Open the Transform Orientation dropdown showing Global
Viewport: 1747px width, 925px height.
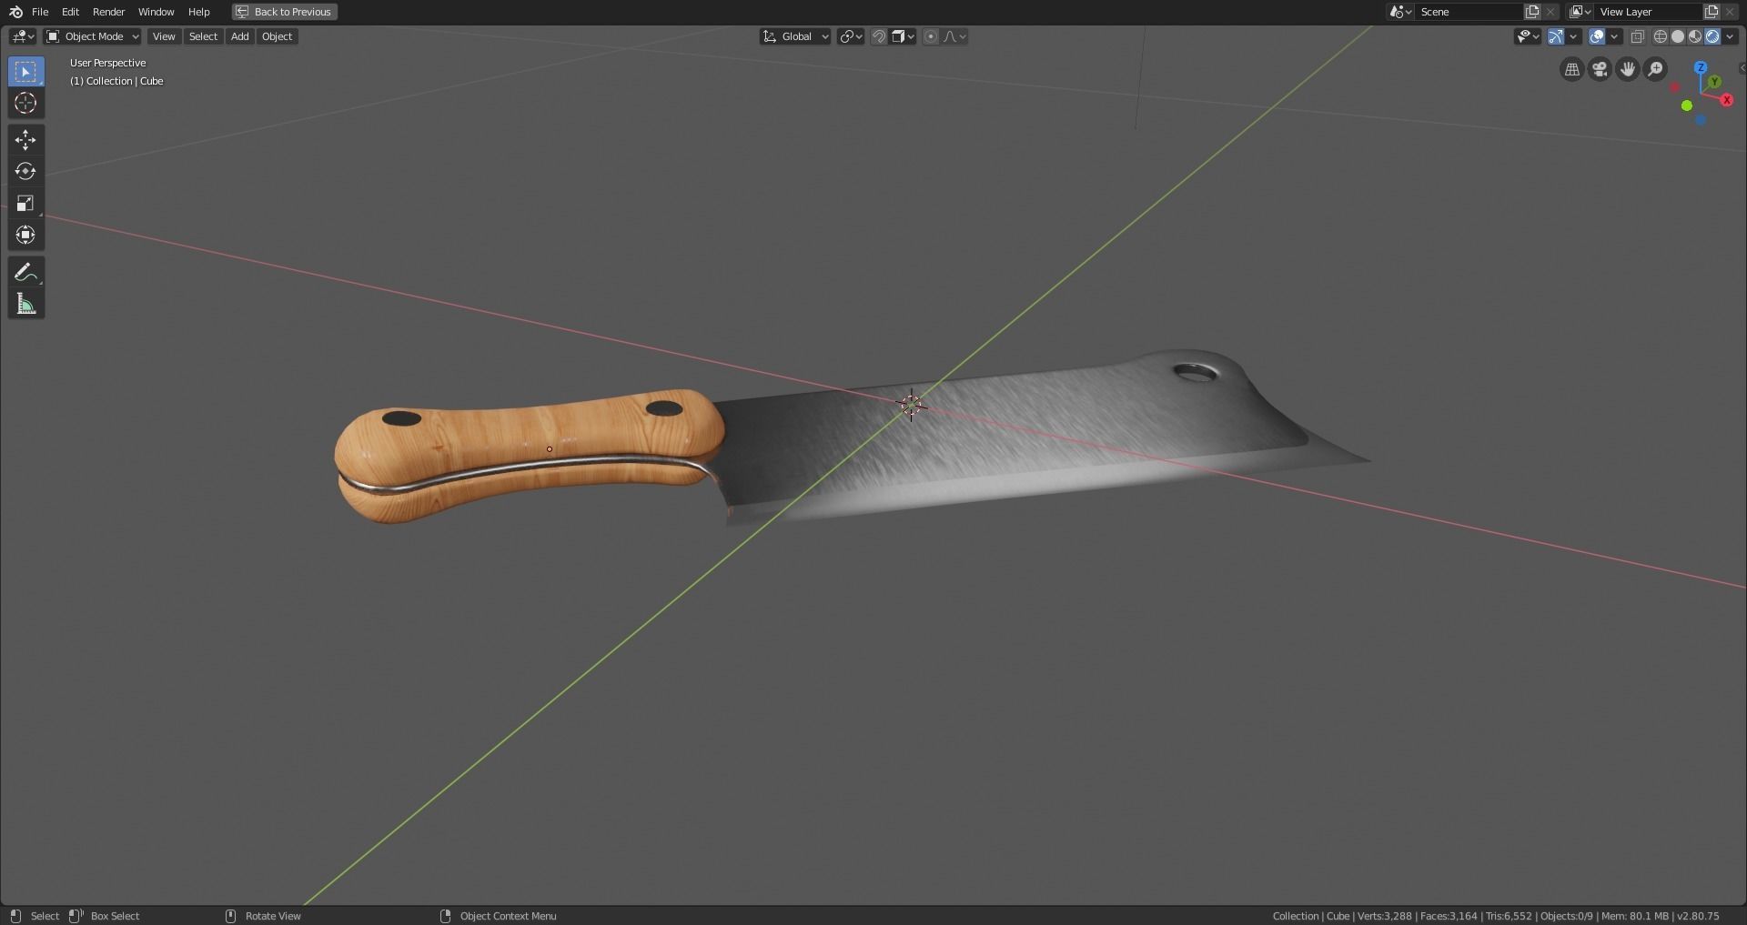tap(794, 36)
